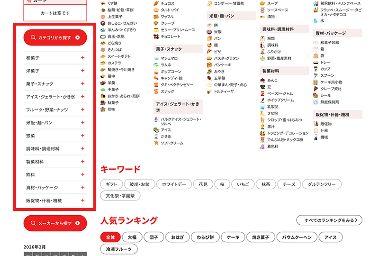Click the 着色料 icon
Screen dimensions: 379x256
coord(262,146)
